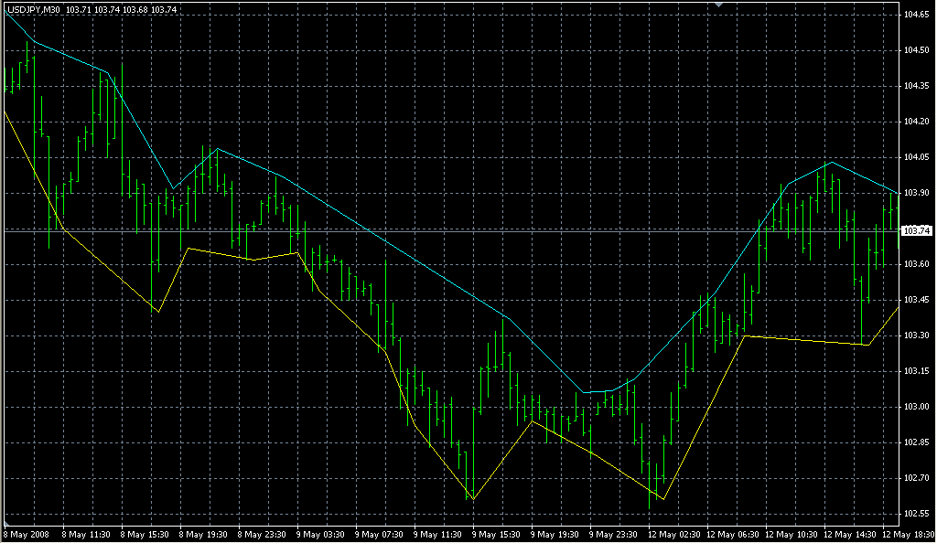Click the 102.55 price scale label
This screenshot has width=937, height=543.
917,514
